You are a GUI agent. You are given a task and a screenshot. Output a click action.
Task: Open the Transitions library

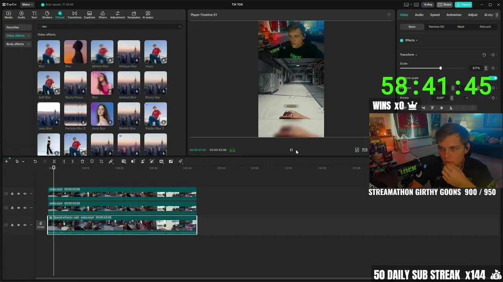click(74, 15)
